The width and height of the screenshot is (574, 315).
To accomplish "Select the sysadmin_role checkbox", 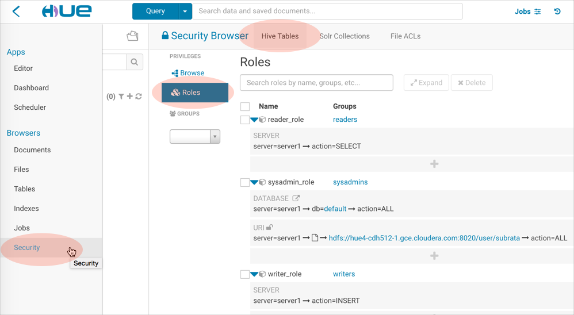I will point(245,182).
